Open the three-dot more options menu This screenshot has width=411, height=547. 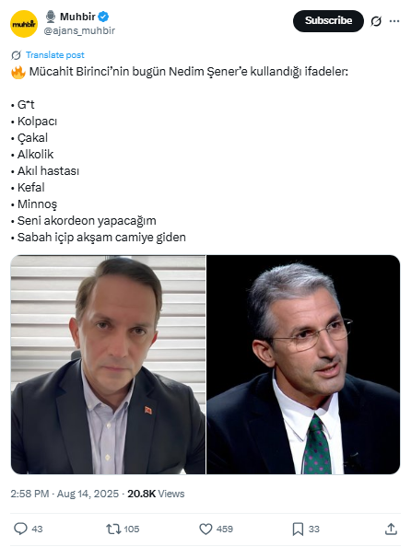394,21
